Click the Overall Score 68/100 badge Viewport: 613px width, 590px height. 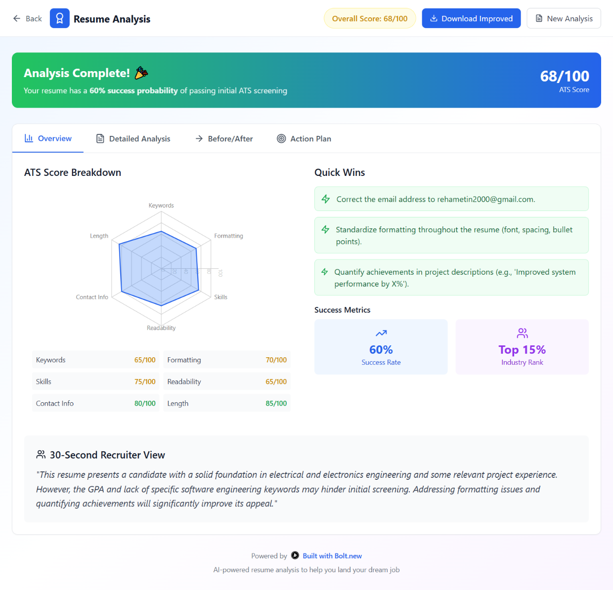coord(370,18)
